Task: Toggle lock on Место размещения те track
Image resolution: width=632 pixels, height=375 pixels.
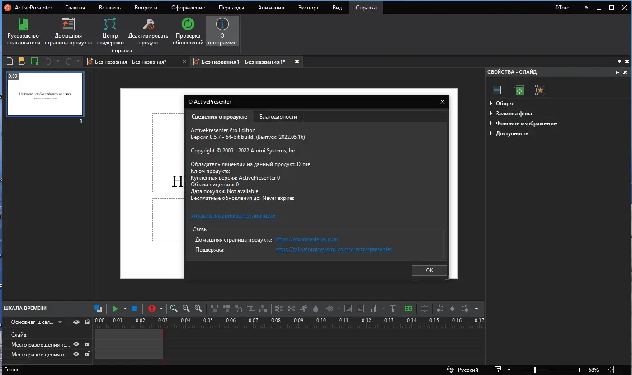Action: coord(87,344)
